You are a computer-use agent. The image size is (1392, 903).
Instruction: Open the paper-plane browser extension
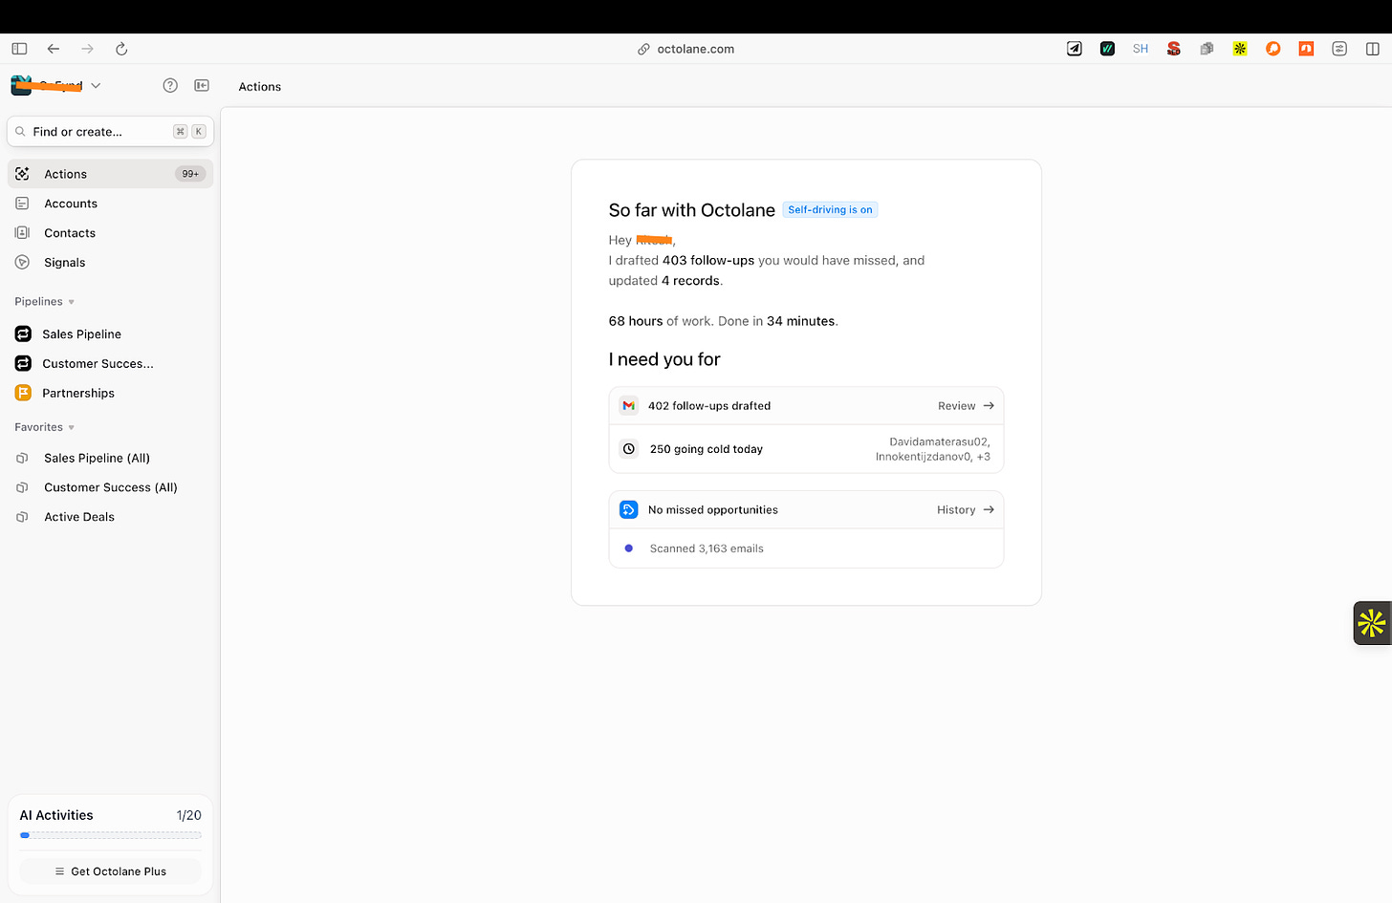tap(1075, 49)
